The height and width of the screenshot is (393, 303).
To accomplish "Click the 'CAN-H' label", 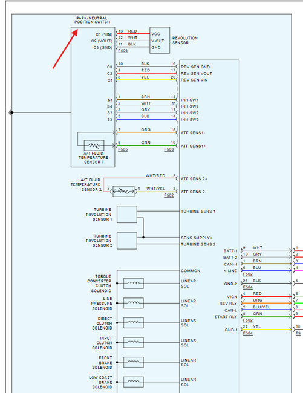I will coord(230,264).
